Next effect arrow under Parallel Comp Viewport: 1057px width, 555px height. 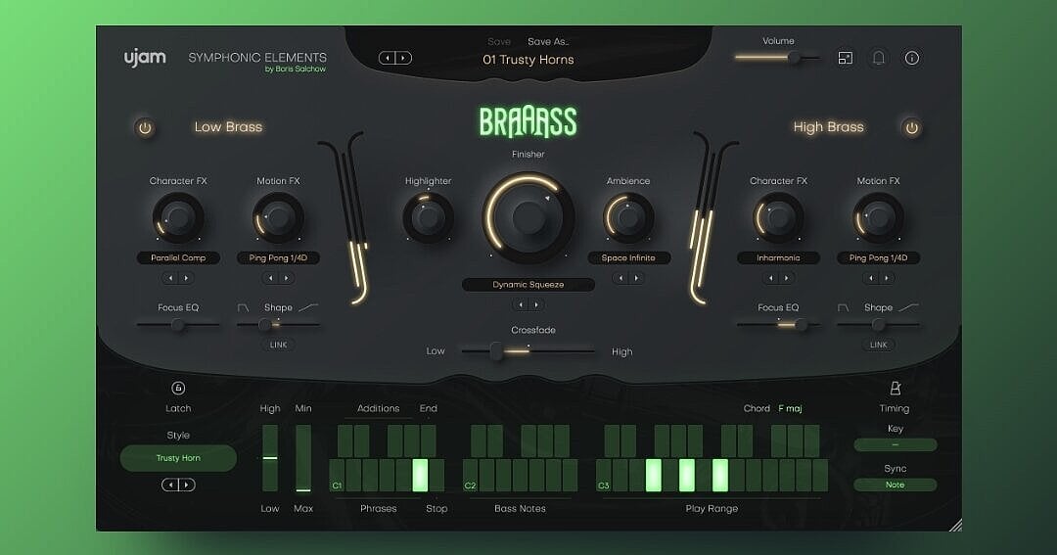pos(186,278)
